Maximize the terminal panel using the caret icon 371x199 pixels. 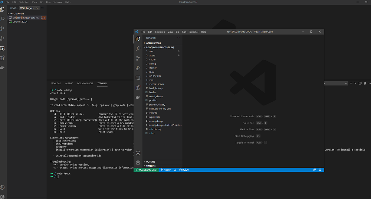(370, 83)
